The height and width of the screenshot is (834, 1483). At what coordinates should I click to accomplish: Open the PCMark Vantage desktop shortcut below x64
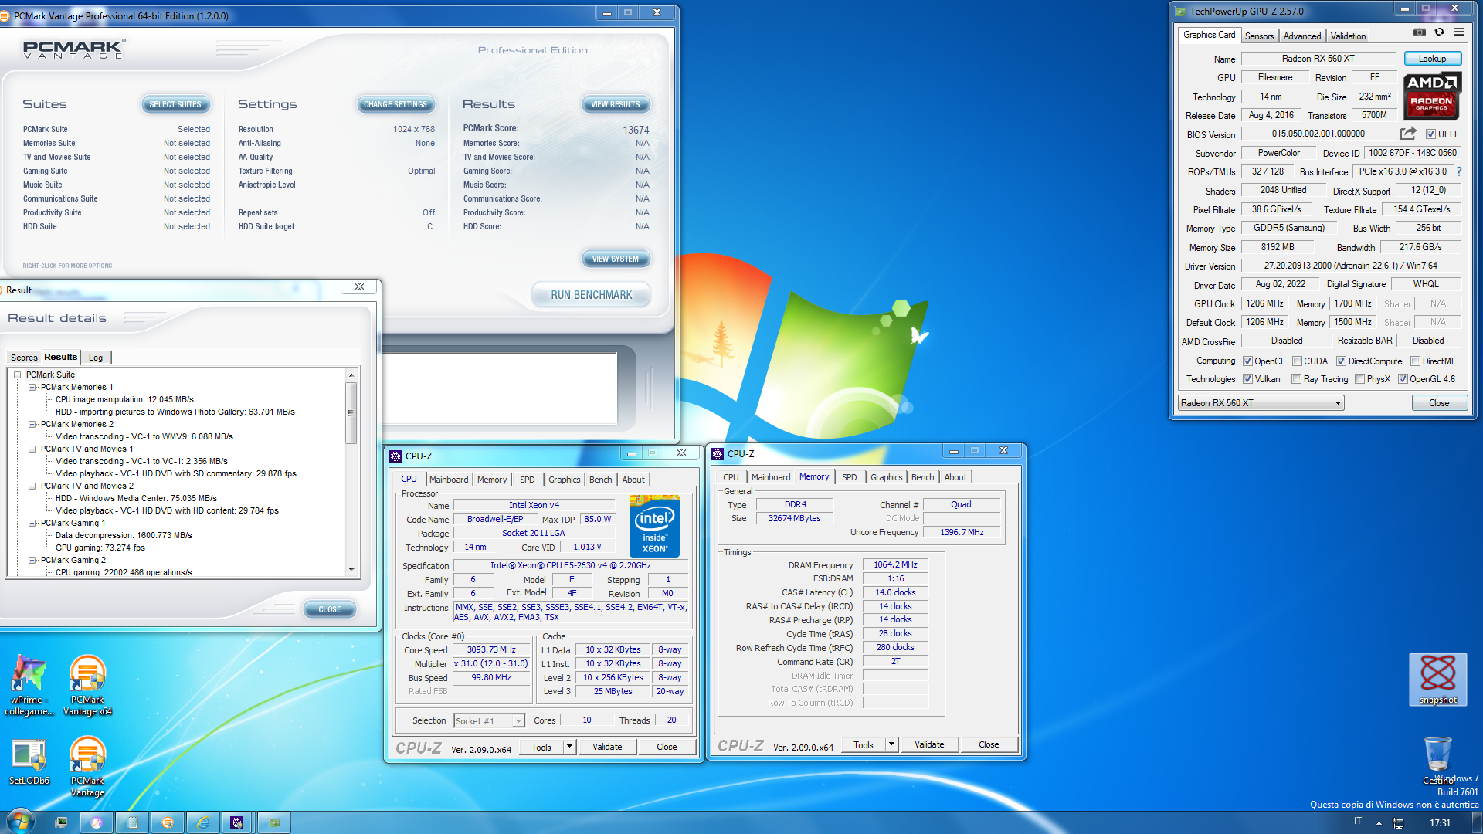click(87, 767)
